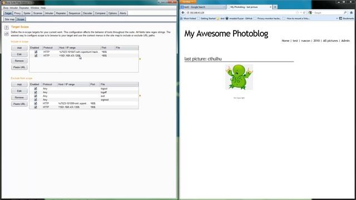Viewport: 356px width, 200px height.
Task: Switch to the Site map sub-tab
Action: click(x=9, y=19)
